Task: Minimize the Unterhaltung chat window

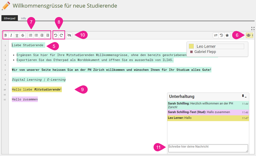Action: 246,97
